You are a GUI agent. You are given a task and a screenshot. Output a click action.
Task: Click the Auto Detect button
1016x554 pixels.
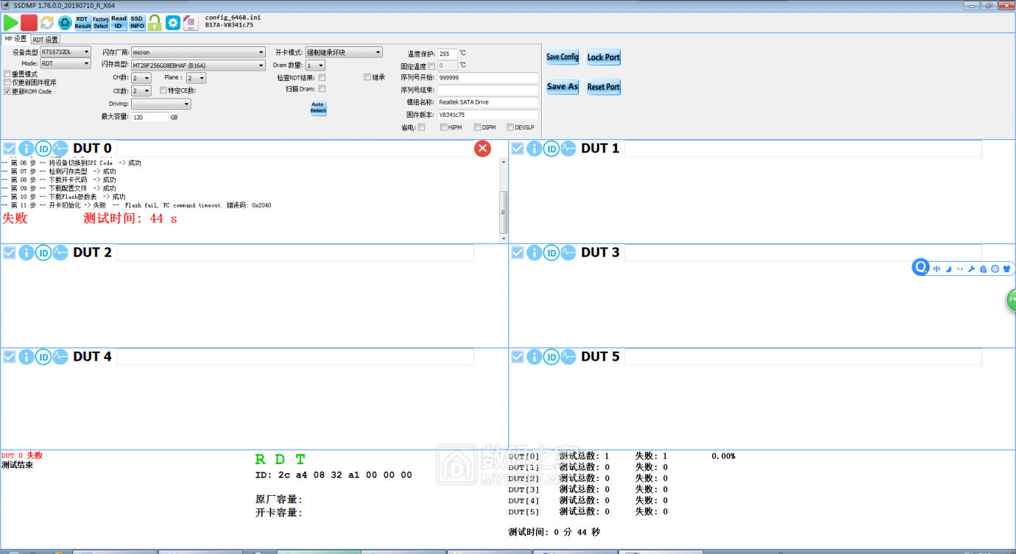click(318, 108)
